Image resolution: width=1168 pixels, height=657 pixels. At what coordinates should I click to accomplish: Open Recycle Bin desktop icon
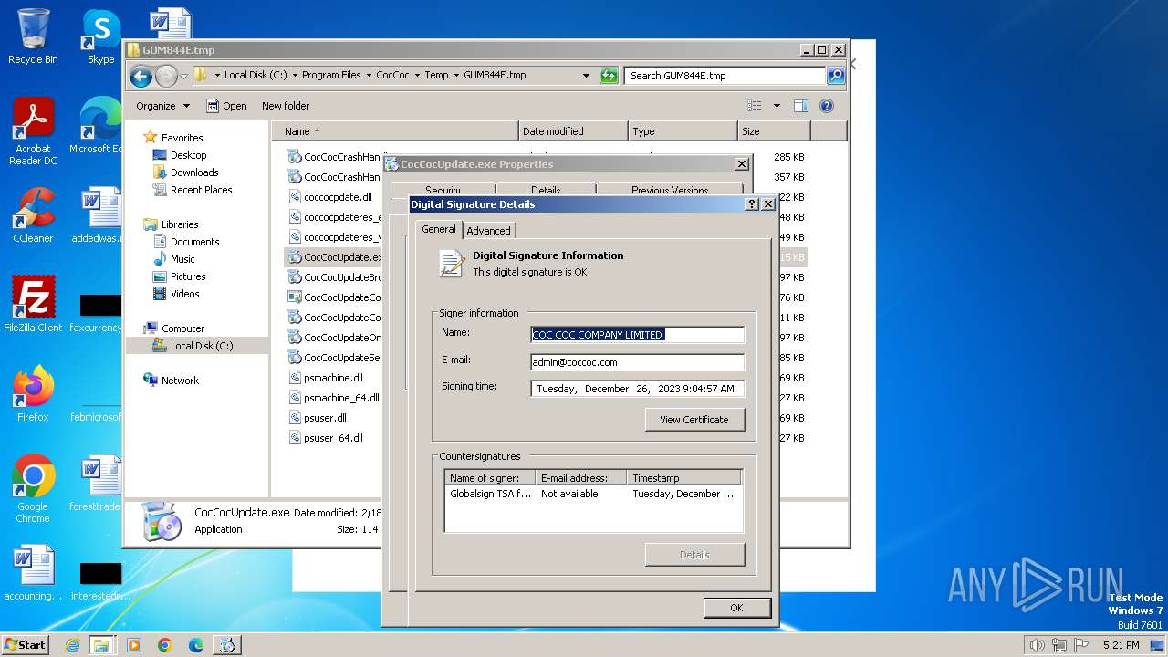tap(33, 37)
